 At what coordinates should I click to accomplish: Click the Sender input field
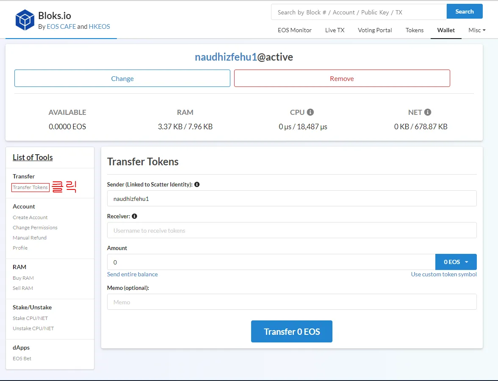(291, 199)
